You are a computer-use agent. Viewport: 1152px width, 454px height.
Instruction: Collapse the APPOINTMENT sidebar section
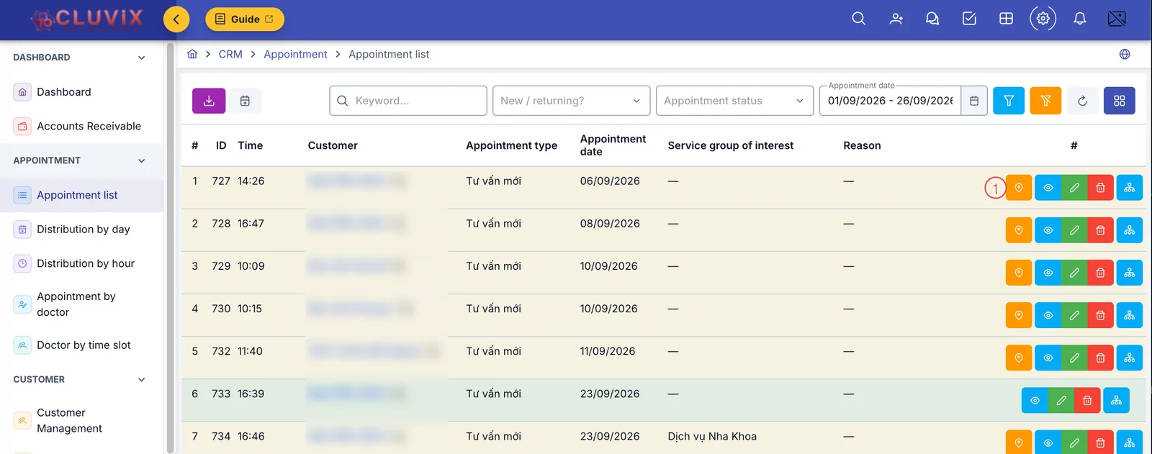(x=142, y=160)
